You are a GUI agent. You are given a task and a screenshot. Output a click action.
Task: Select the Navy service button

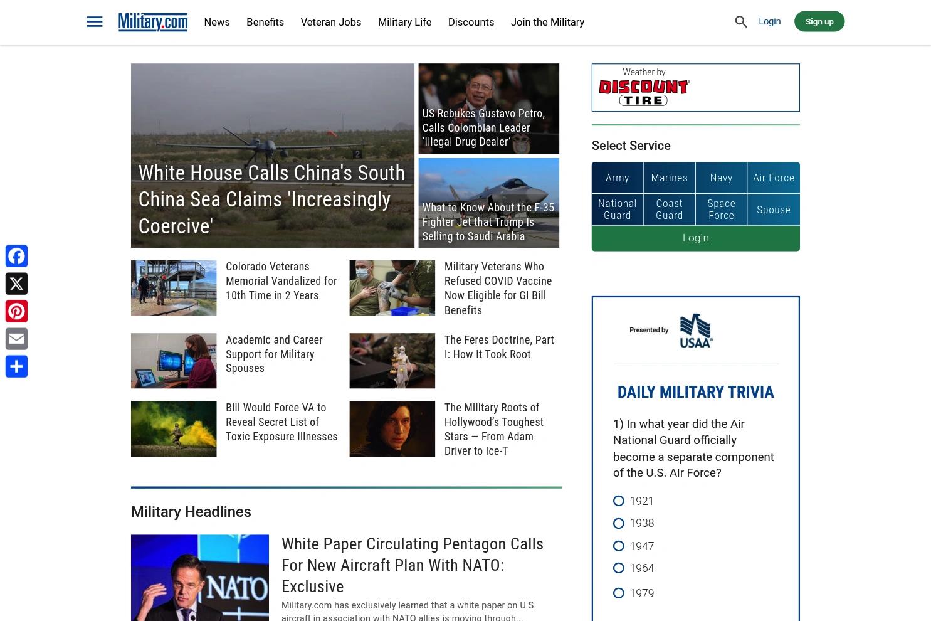(722, 178)
